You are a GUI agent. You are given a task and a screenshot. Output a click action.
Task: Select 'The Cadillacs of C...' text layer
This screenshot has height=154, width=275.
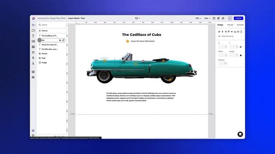(x=52, y=36)
